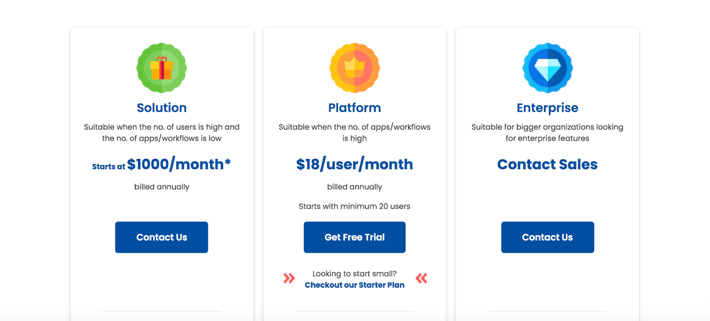Click the blue diamond Enterprise icon
The width and height of the screenshot is (710, 321).
548,68
